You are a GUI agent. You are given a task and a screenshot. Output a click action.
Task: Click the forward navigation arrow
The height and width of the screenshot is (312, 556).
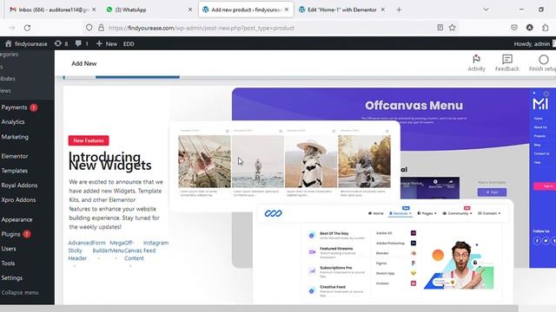click(11, 28)
